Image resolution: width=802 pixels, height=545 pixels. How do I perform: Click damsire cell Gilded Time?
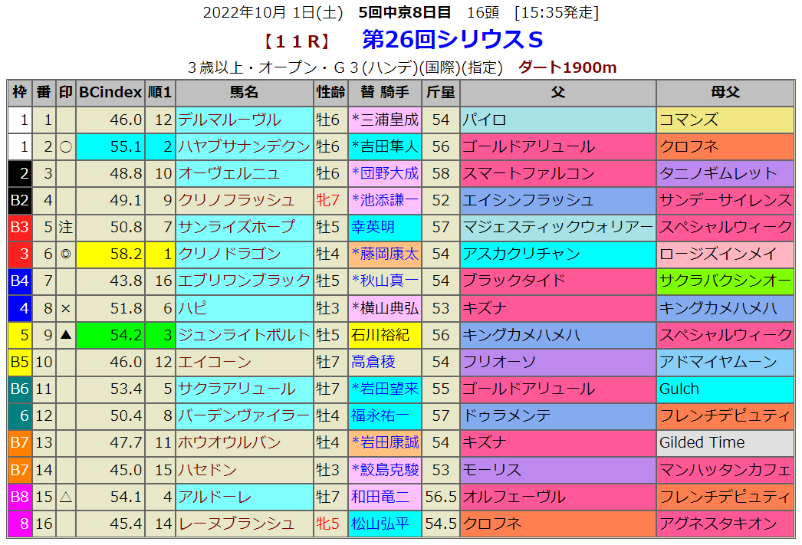[702, 442]
